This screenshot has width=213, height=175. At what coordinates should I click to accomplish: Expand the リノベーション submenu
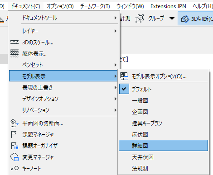63,110
